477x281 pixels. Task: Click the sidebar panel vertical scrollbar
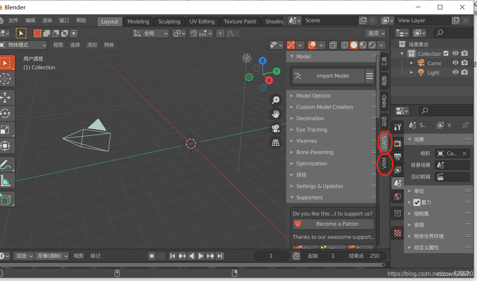[x=378, y=87]
